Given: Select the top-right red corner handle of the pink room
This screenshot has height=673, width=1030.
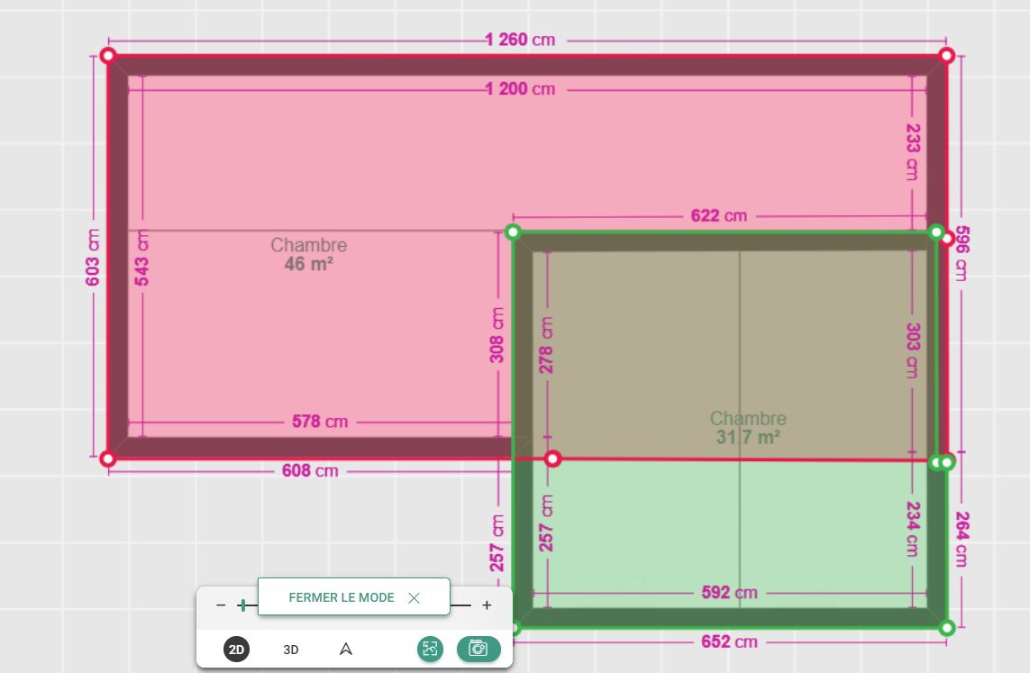Looking at the screenshot, I should (x=946, y=56).
